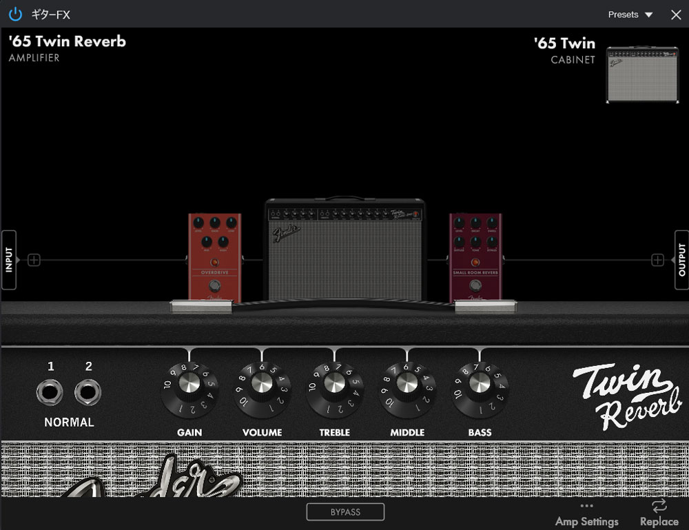
Task: Click the Reverb pedal's top-right knob
Action: tap(492, 223)
